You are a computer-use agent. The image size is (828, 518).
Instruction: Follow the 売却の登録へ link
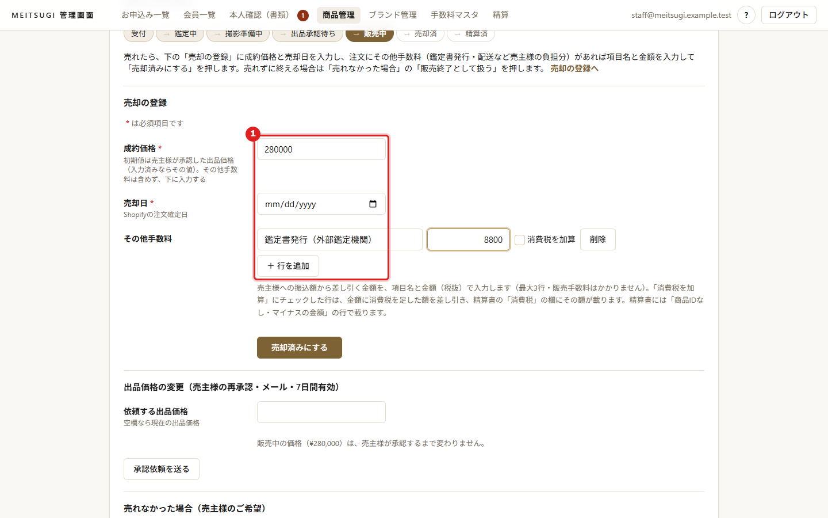point(574,68)
